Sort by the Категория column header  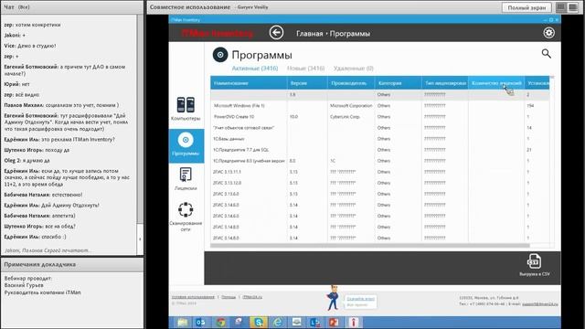click(x=399, y=83)
